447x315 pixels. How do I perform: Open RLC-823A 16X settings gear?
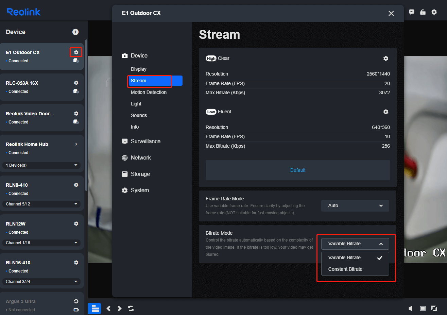76,83
